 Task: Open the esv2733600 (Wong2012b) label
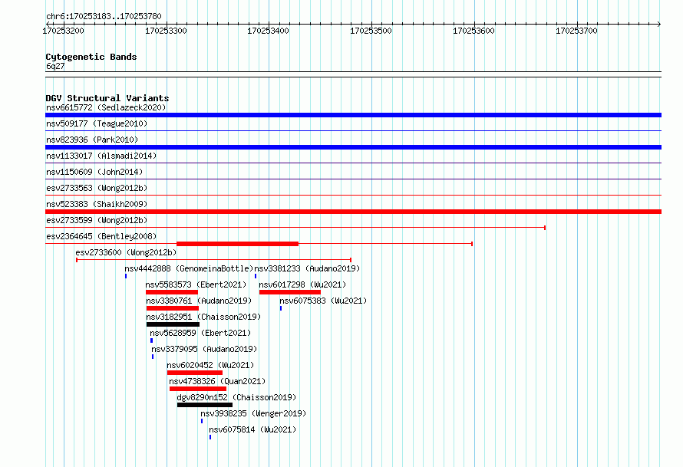click(126, 252)
